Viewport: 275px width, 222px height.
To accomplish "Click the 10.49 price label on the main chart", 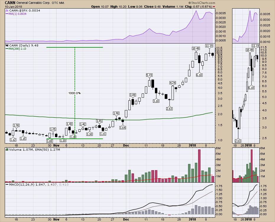I will [196, 49].
